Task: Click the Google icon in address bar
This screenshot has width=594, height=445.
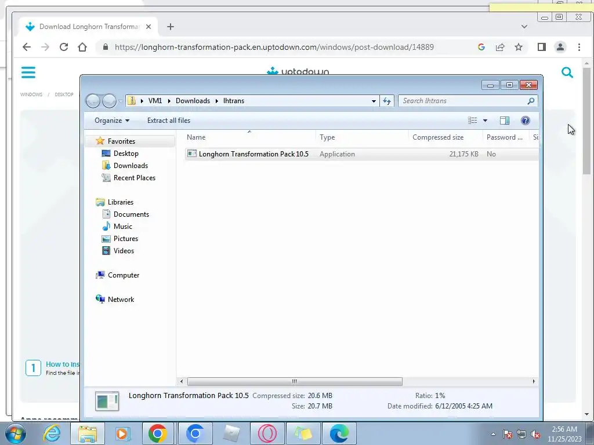Action: (x=481, y=47)
